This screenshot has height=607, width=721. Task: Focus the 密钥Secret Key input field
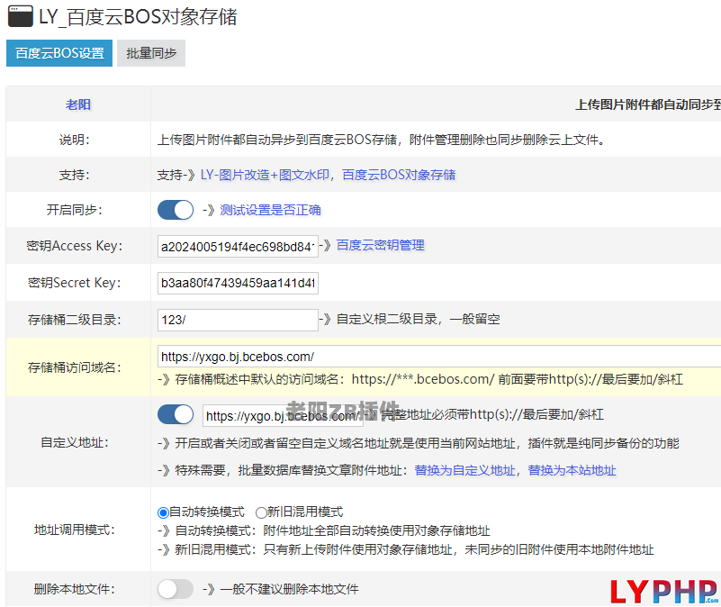click(238, 283)
